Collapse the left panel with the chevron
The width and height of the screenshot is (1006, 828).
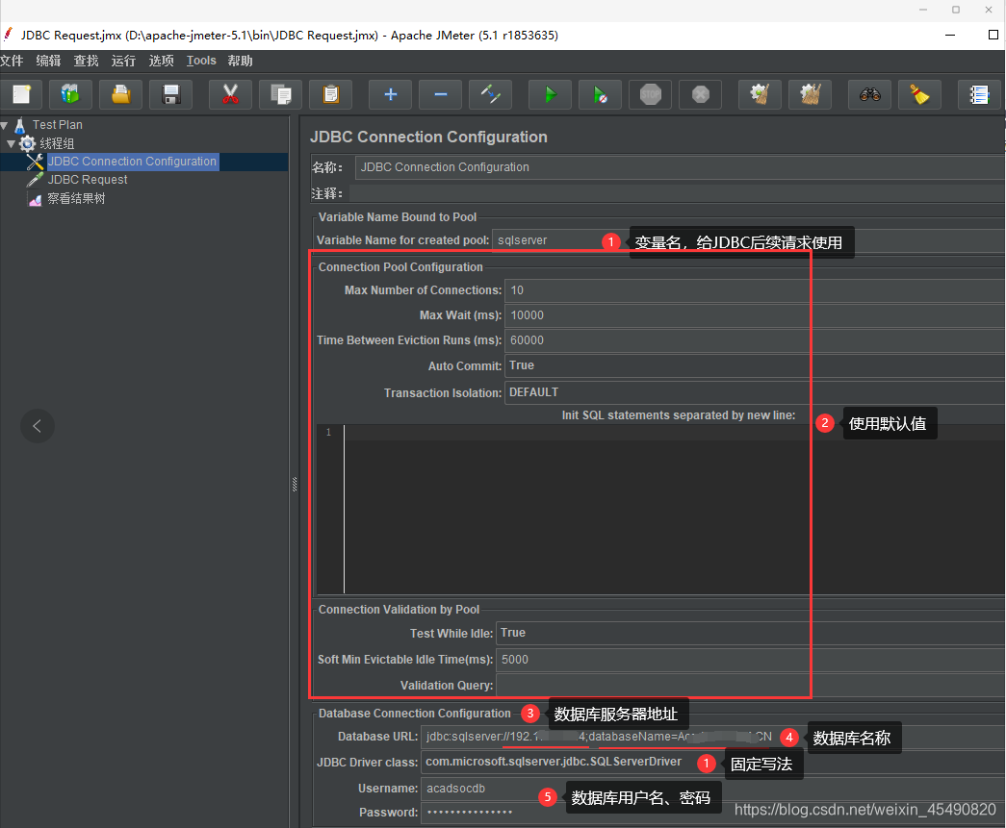[37, 425]
